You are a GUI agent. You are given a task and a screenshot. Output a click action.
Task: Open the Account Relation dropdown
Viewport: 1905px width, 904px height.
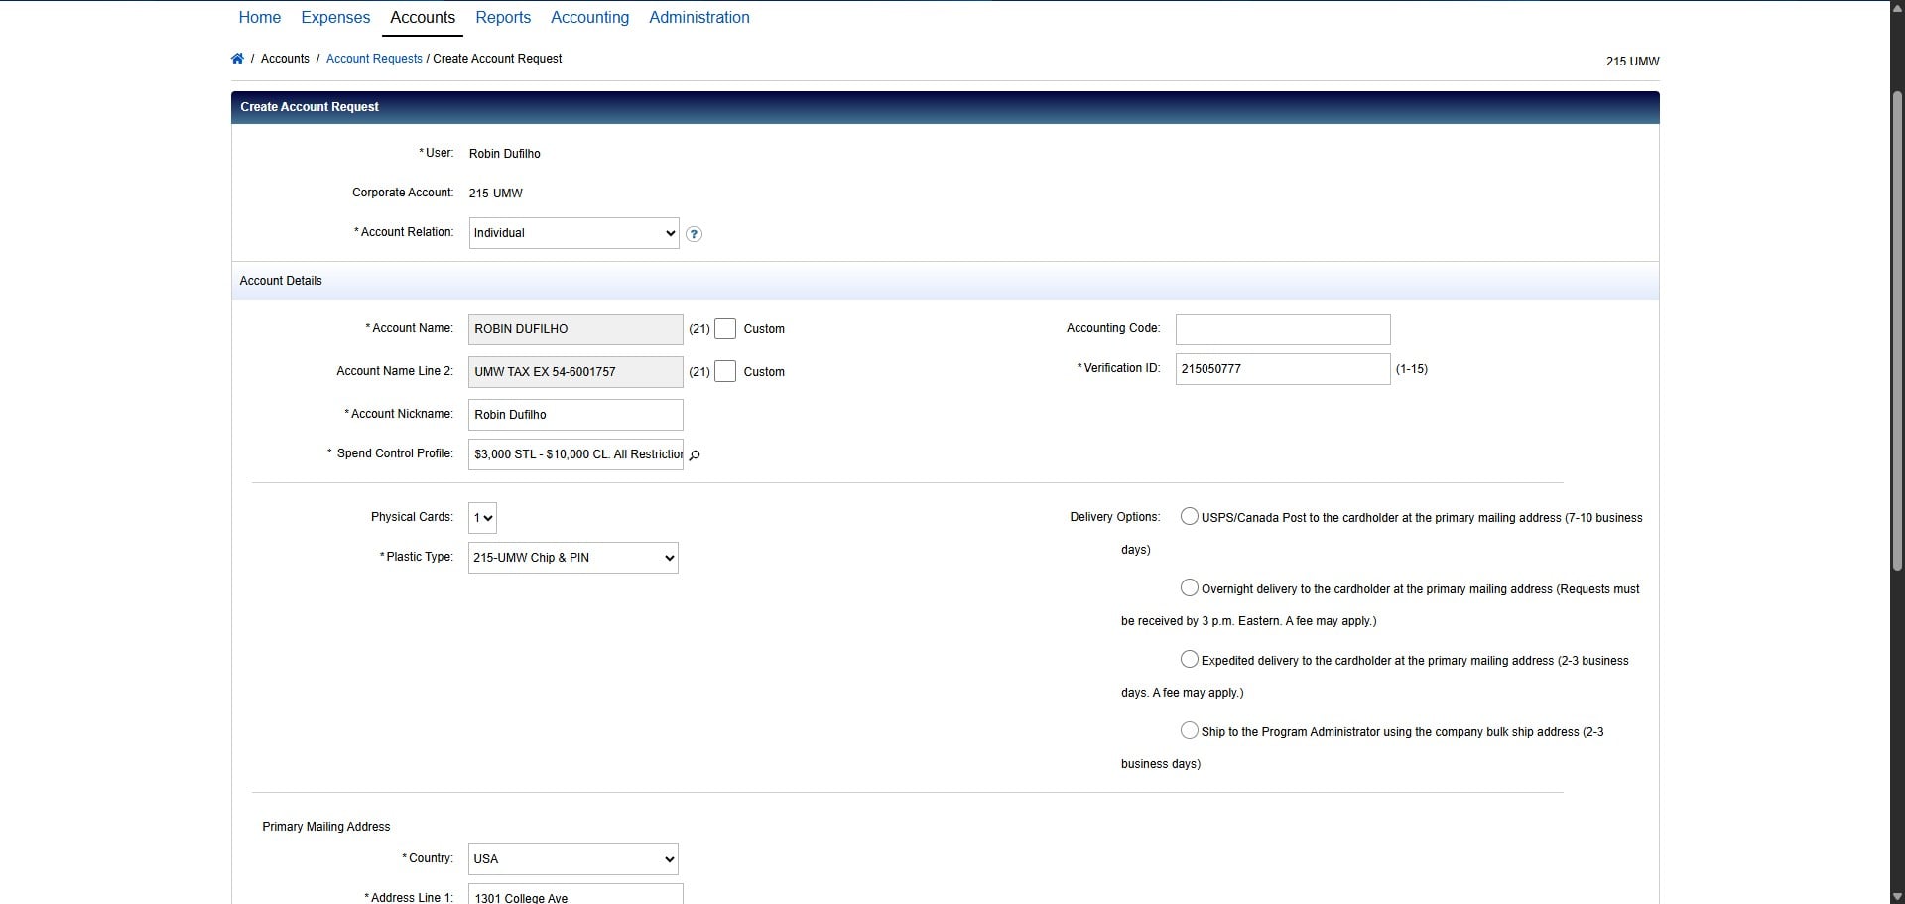572,233
